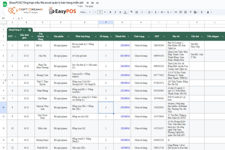Toggle bold formatting
The height and width of the screenshot is (150, 225).
coord(110,12)
